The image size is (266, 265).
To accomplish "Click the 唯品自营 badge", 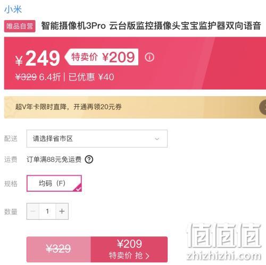I will coord(20,26).
